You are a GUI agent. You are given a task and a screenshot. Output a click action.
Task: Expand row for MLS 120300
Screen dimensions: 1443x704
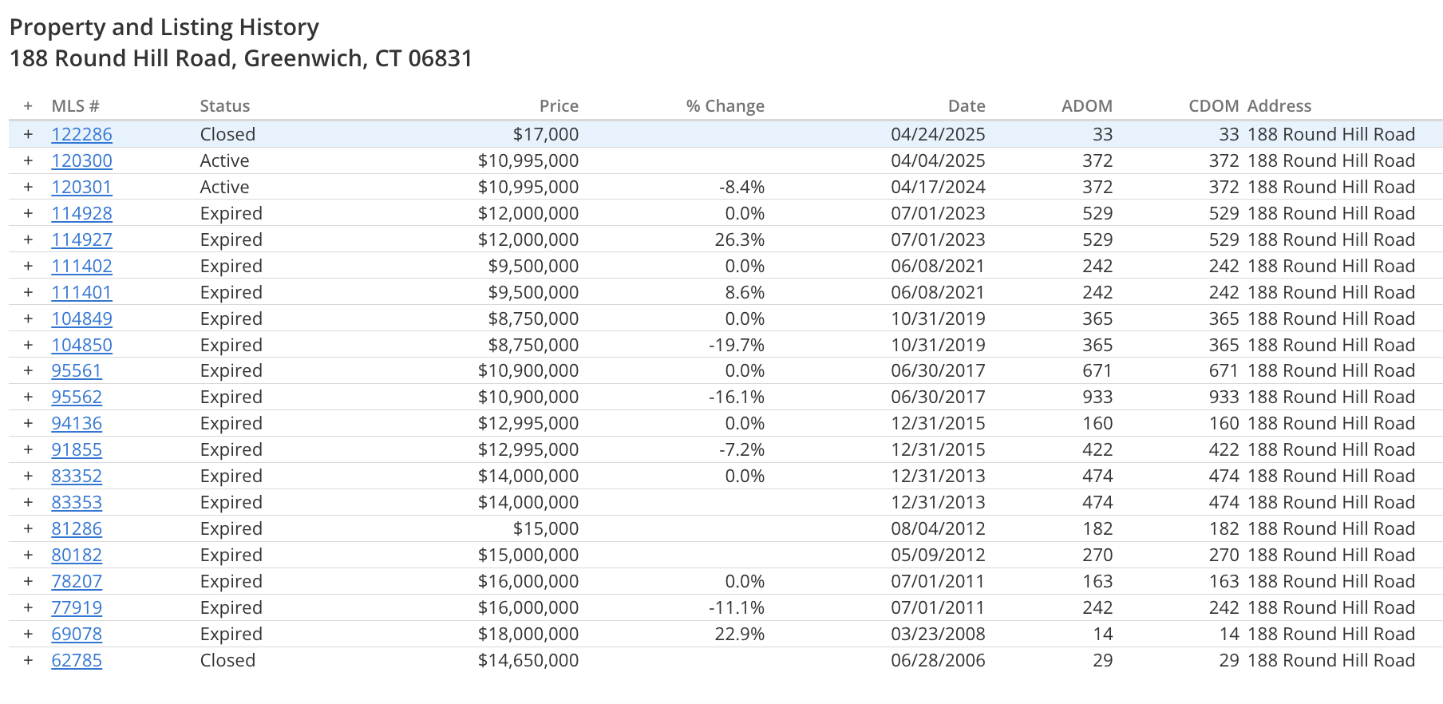[x=28, y=160]
